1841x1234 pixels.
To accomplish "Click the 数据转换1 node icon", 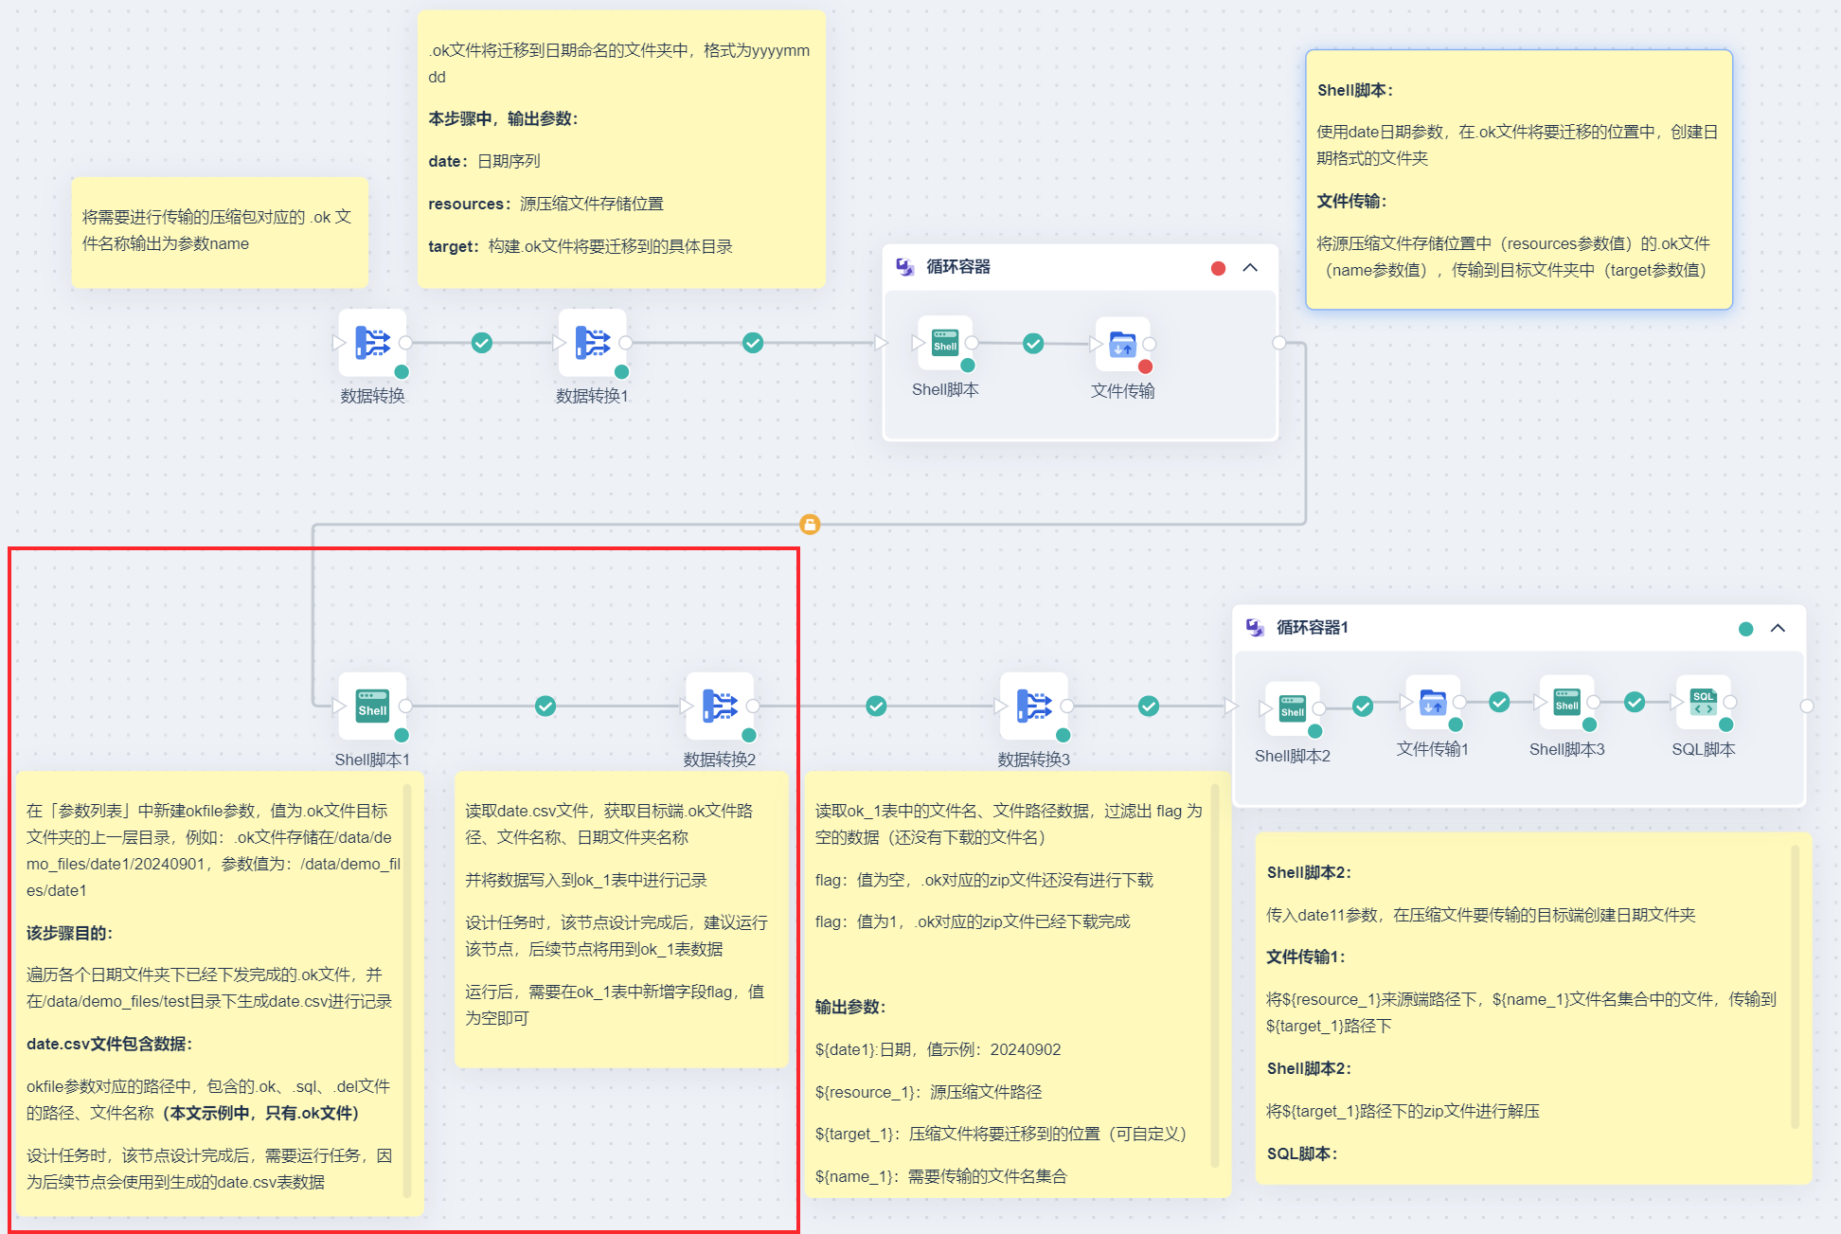I will [x=592, y=342].
